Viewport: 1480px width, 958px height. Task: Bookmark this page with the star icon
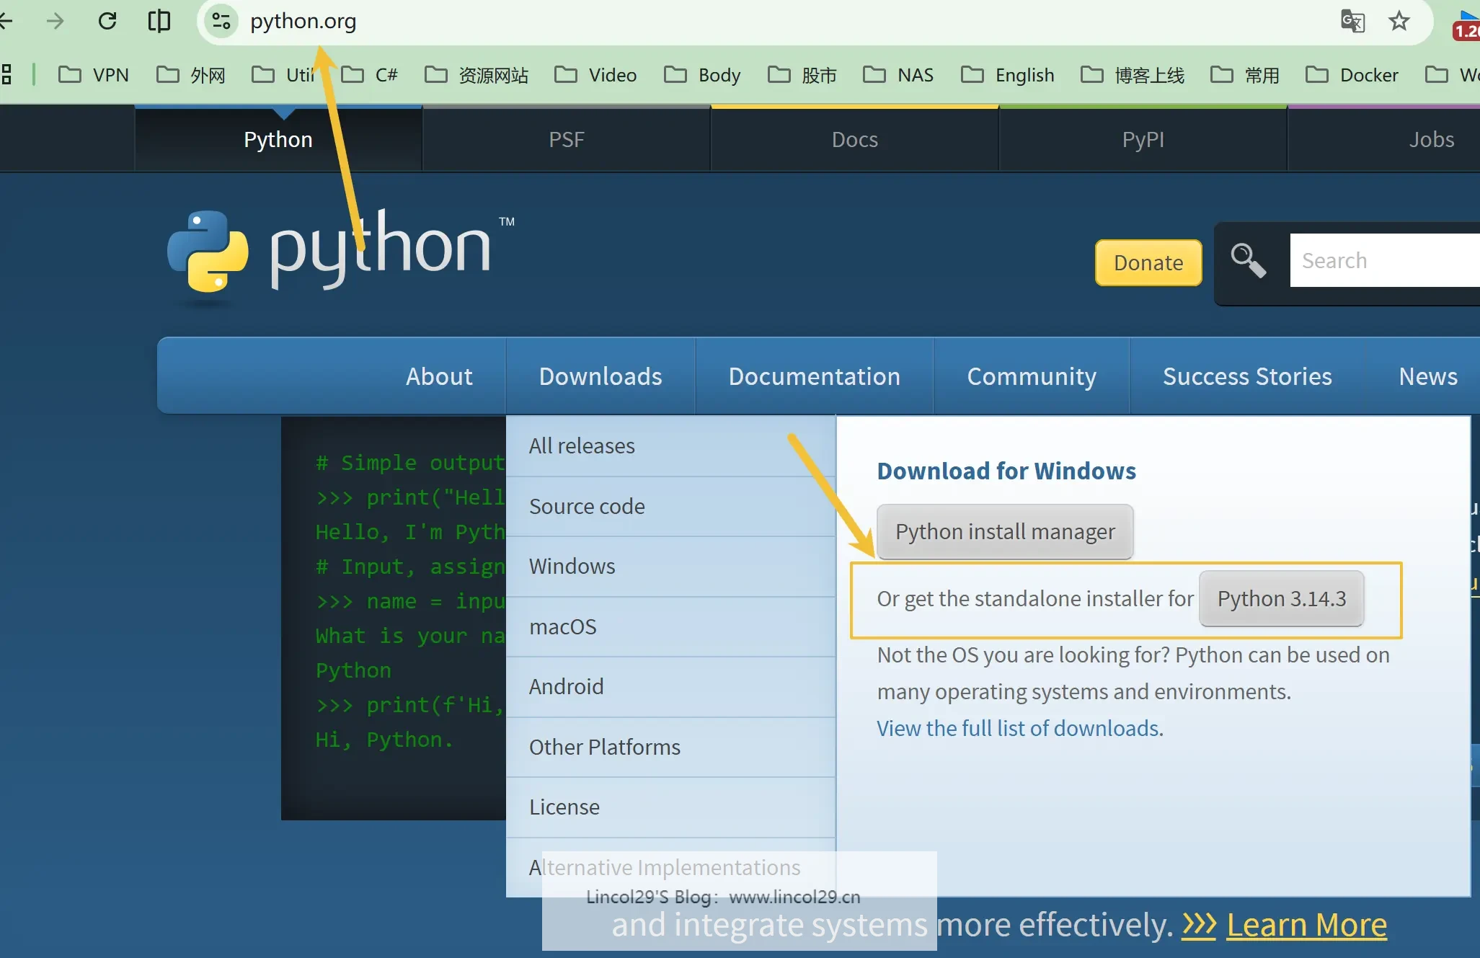tap(1399, 21)
